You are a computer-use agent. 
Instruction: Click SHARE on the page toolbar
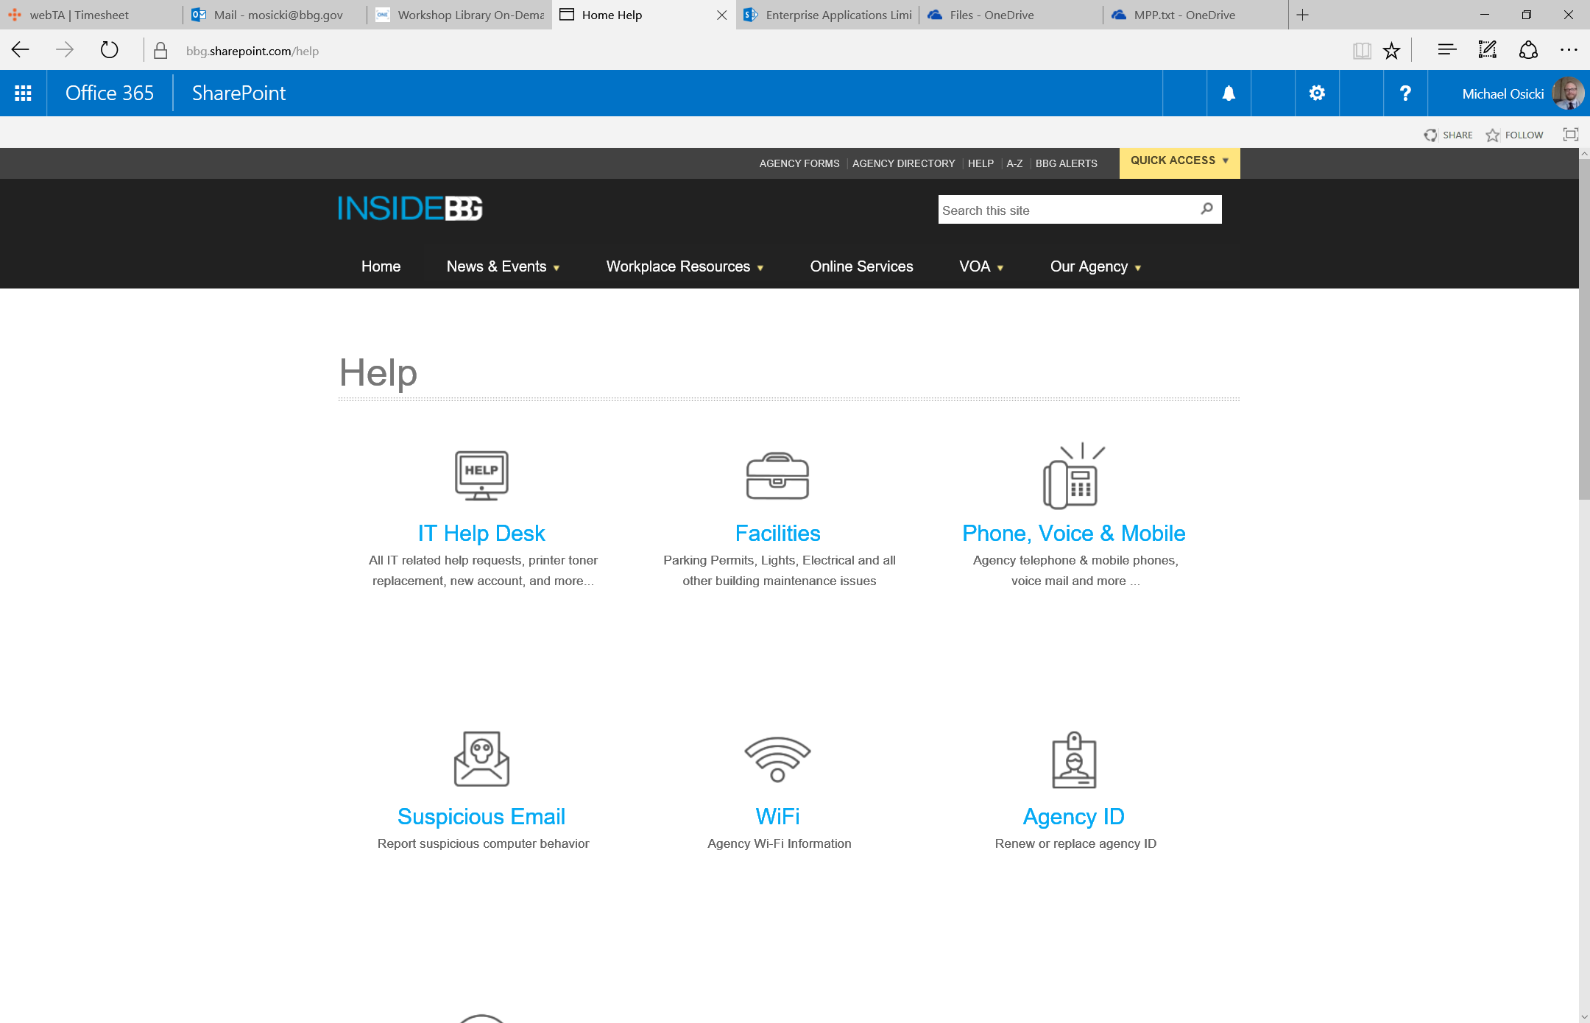[1448, 135]
